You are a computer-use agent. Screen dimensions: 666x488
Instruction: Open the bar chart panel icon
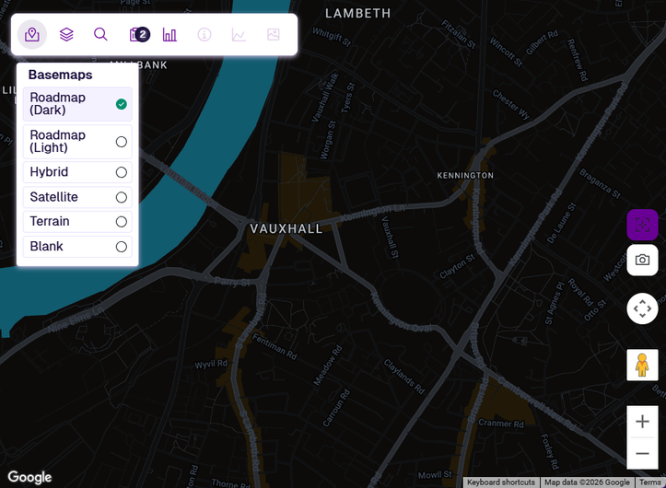(x=169, y=34)
